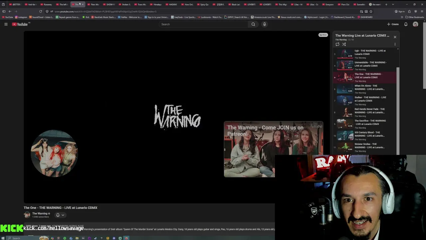The width and height of the screenshot is (426, 240).
Task: Expand the bookmarks overflow chevron
Action: 402,17
